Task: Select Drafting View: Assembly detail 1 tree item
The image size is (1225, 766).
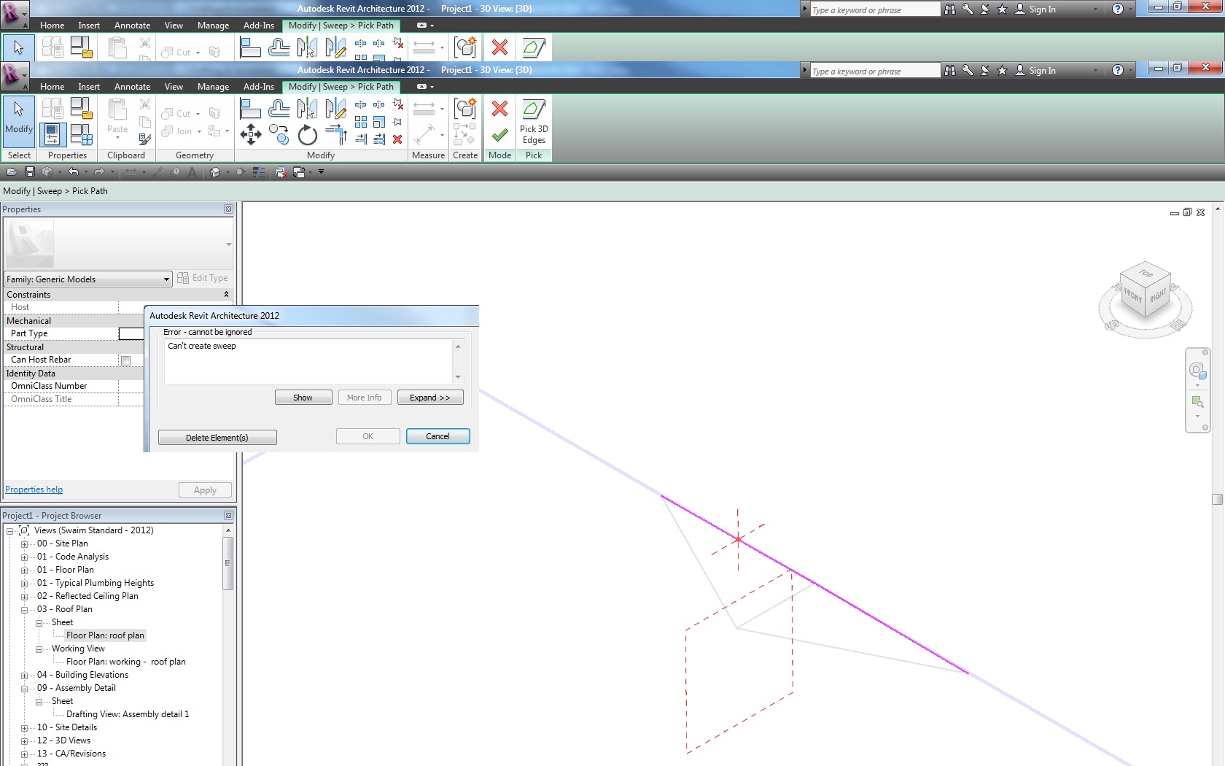Action: click(128, 714)
